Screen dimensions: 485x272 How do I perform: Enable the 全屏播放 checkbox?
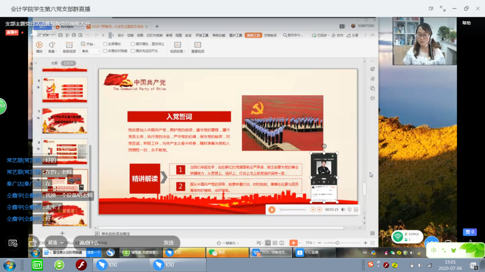click(x=106, y=44)
